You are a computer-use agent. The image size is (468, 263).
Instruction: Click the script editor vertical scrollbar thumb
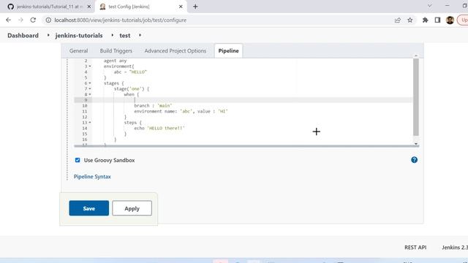coord(416,97)
